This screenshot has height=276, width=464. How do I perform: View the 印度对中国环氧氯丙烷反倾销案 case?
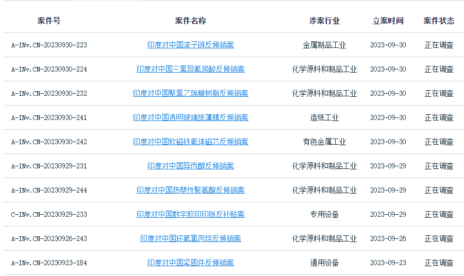190,238
